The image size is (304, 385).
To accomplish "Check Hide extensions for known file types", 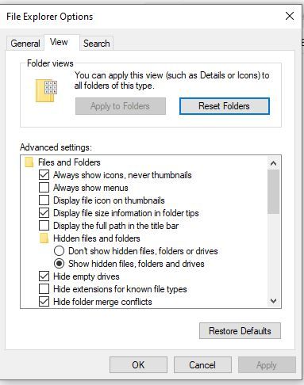I will coord(44,289).
